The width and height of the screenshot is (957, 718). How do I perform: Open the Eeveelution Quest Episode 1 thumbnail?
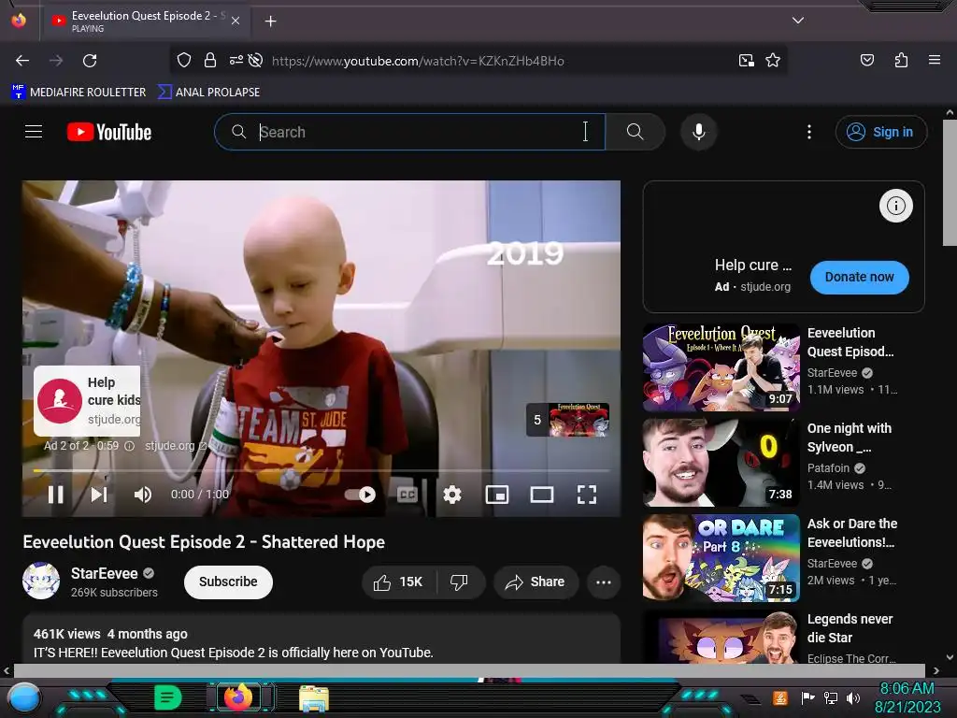tap(721, 367)
